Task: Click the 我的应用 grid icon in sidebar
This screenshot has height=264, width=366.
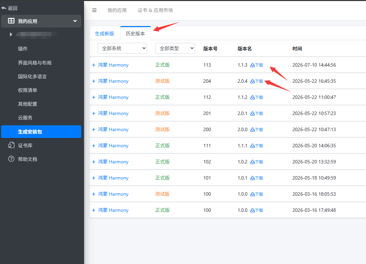Action: point(11,21)
